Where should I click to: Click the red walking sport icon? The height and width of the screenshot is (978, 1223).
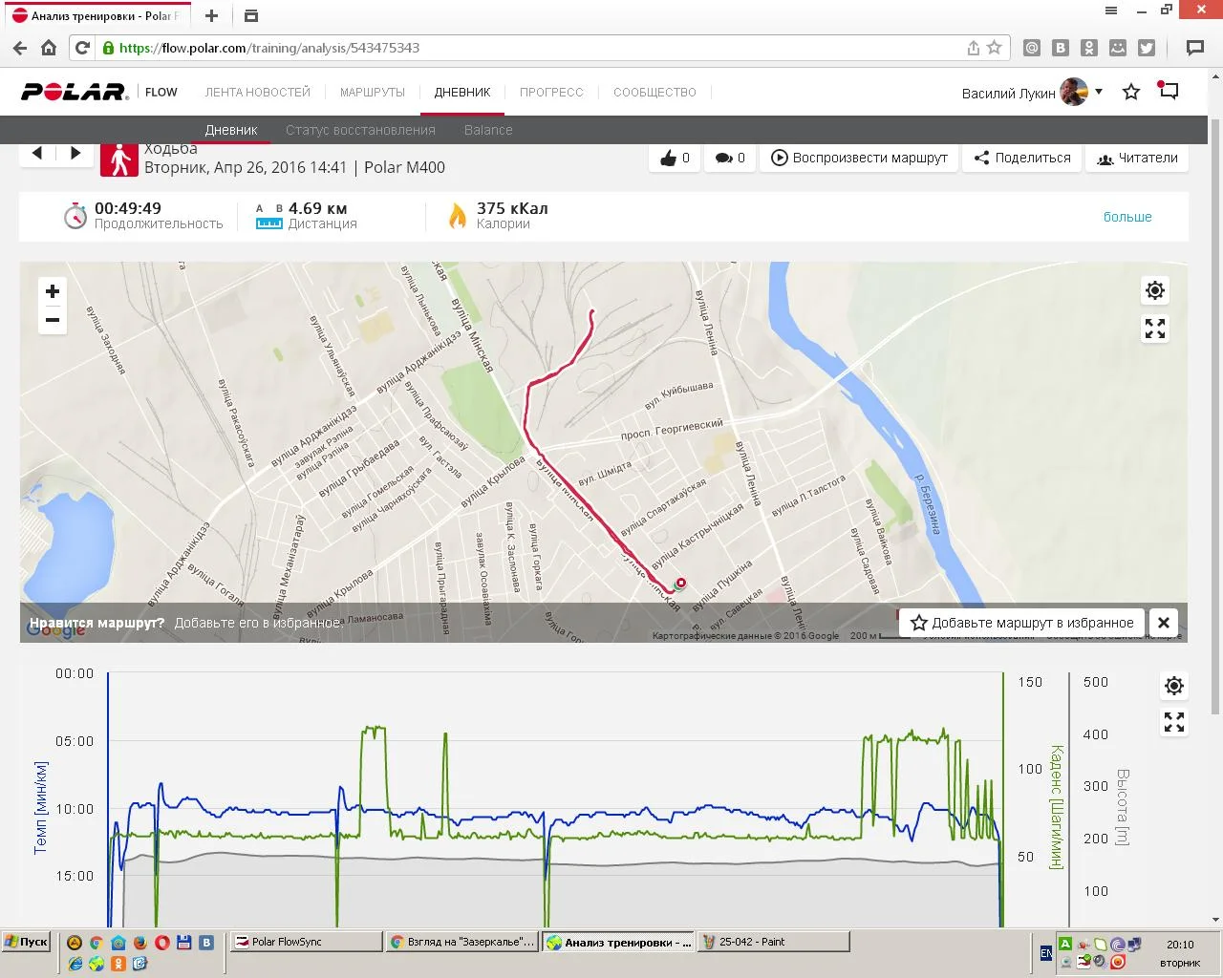pyautogui.click(x=119, y=159)
